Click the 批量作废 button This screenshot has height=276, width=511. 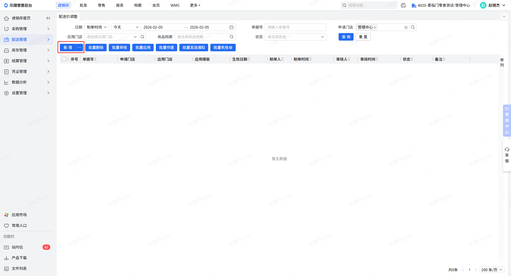click(167, 48)
